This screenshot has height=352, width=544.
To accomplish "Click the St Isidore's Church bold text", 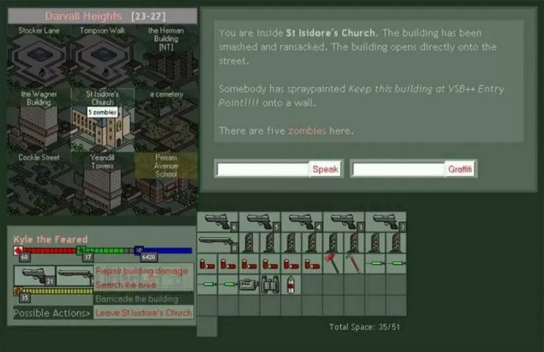I will pyautogui.click(x=330, y=33).
